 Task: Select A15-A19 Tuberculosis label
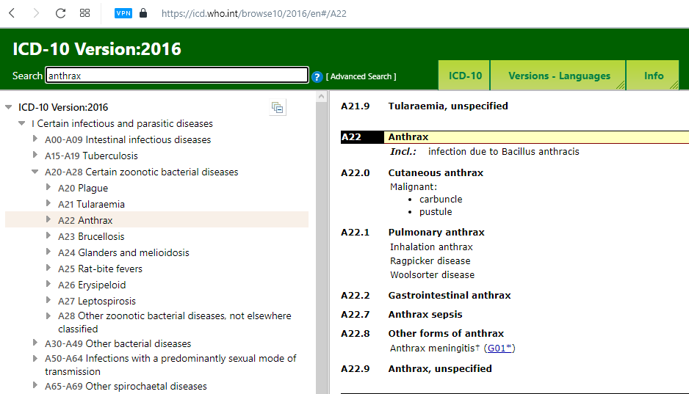click(x=91, y=156)
